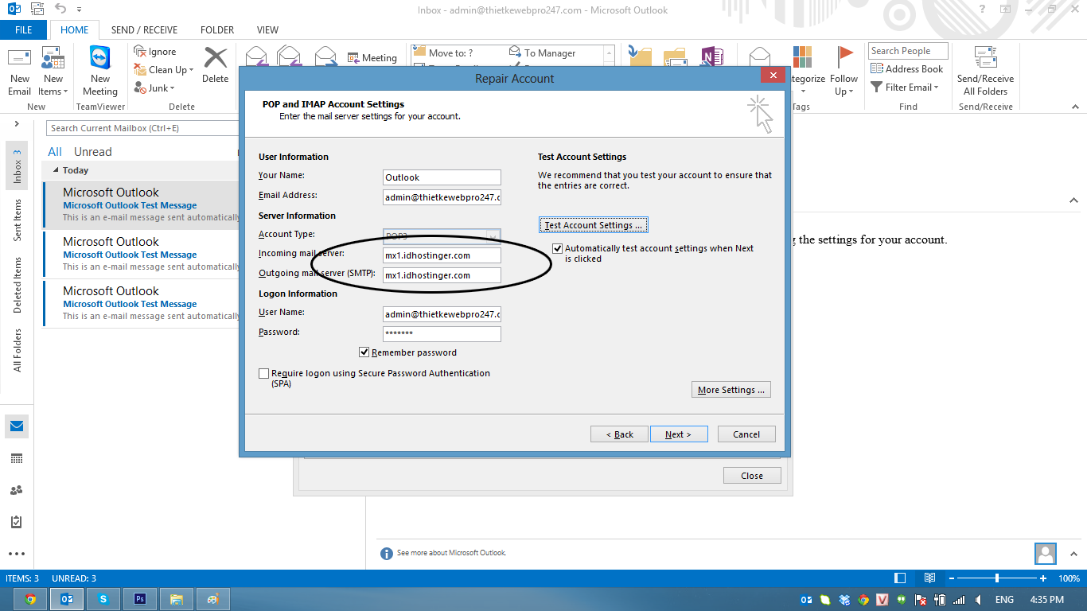Click the Password field

tap(442, 334)
